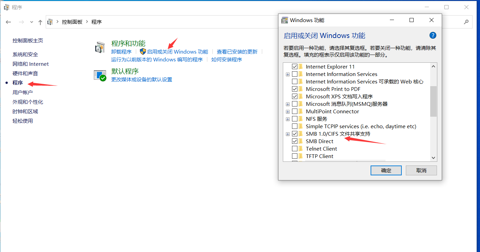This screenshot has width=480, height=252.
Task: Click the feature list scroll up arrow
Action: (x=433, y=66)
